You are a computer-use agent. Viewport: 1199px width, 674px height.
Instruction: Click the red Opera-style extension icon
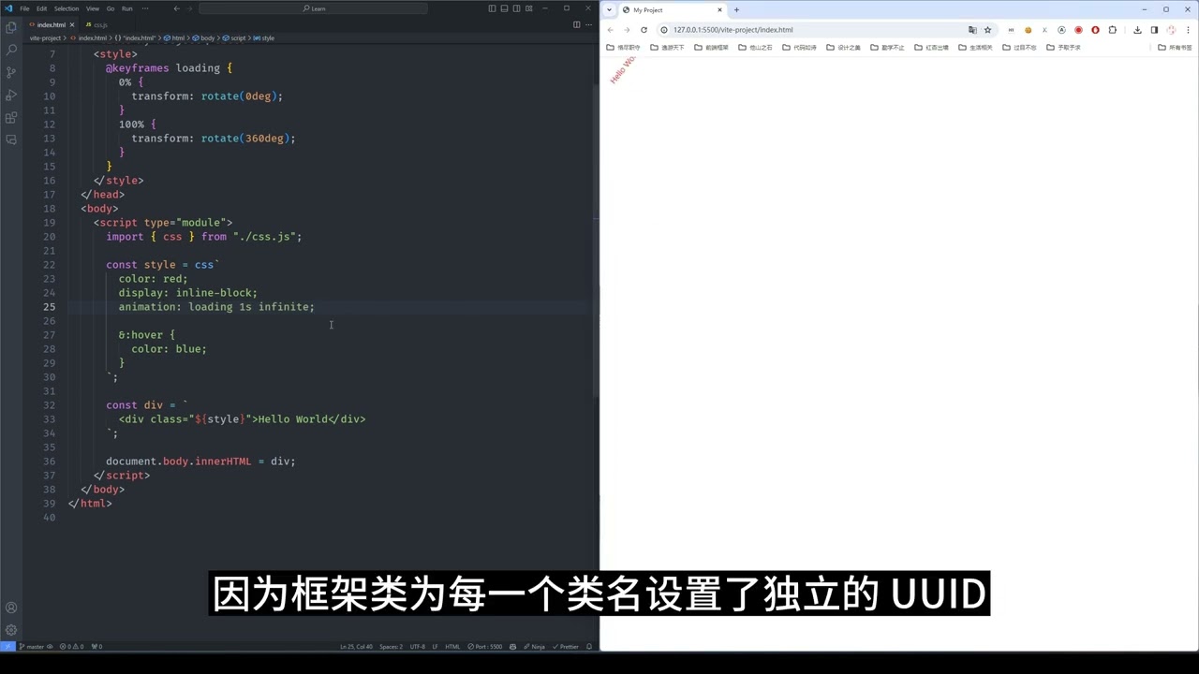[1096, 30]
